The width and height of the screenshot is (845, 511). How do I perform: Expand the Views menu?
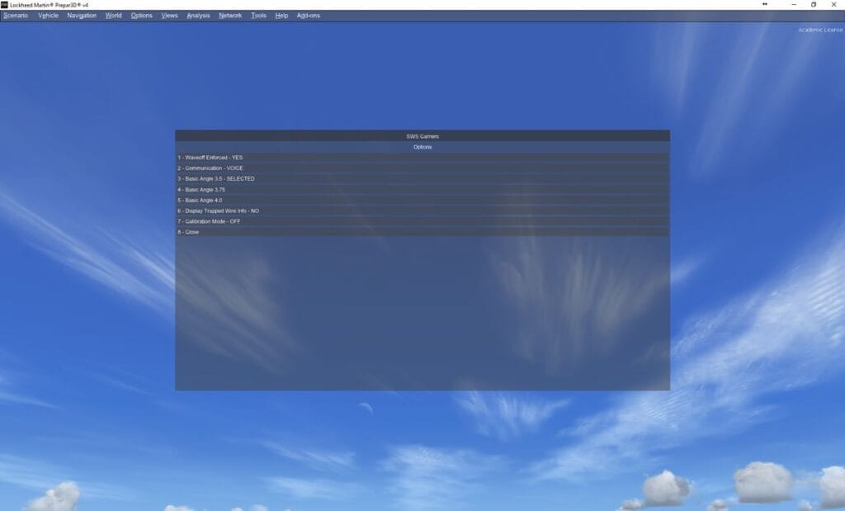tap(169, 16)
